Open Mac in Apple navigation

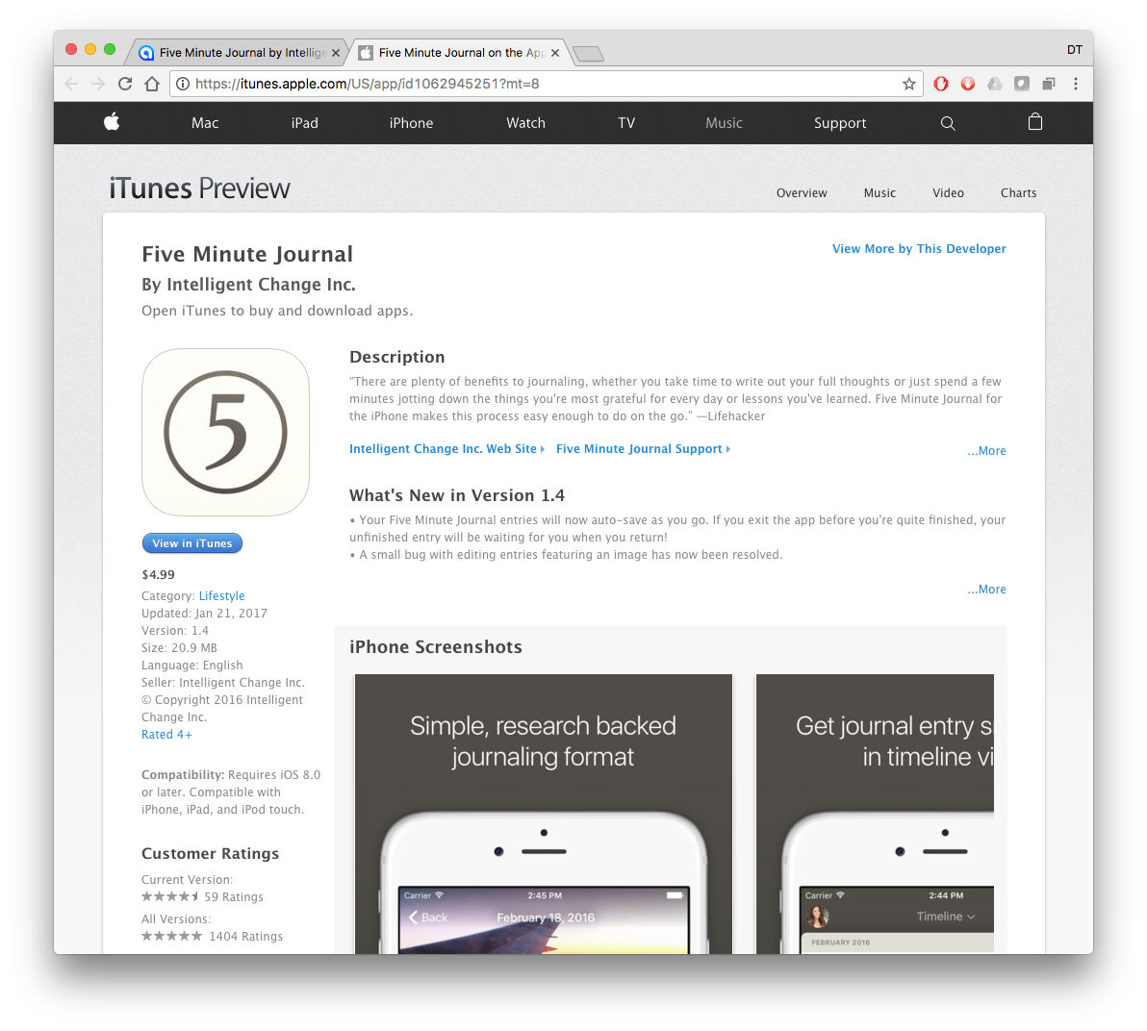pyautogui.click(x=205, y=123)
